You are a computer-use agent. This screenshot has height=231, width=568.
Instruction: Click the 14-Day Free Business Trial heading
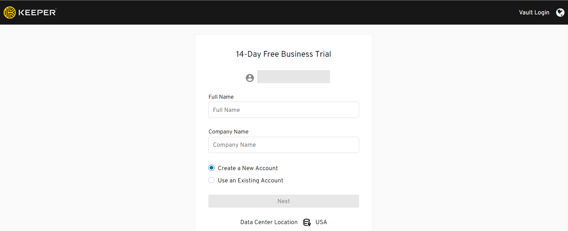pyautogui.click(x=283, y=54)
